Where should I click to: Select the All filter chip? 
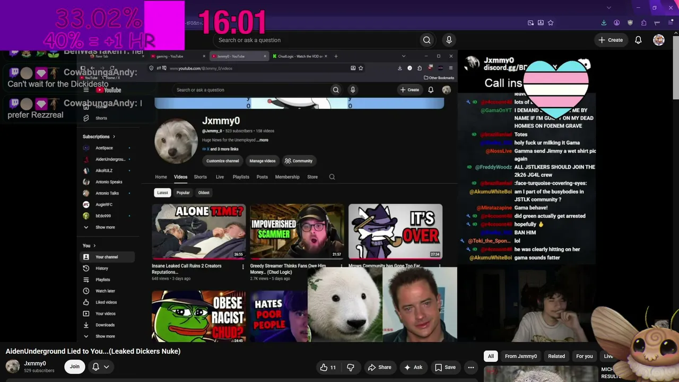[491, 357]
